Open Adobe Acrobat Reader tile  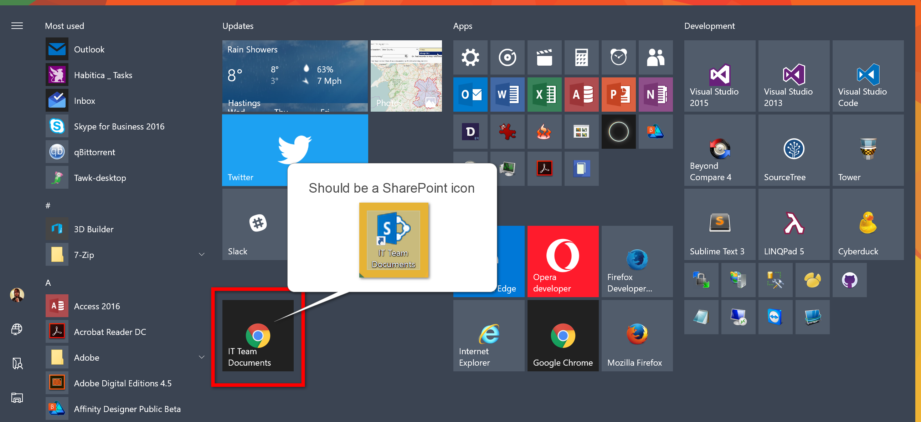click(x=544, y=168)
